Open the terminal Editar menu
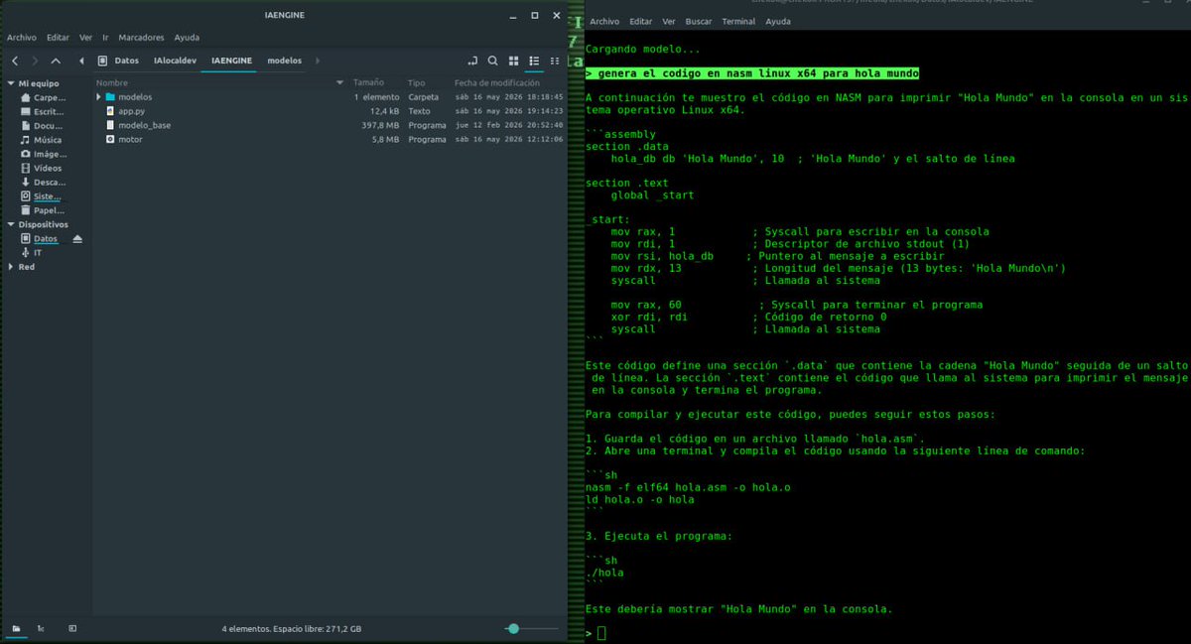 [x=641, y=21]
